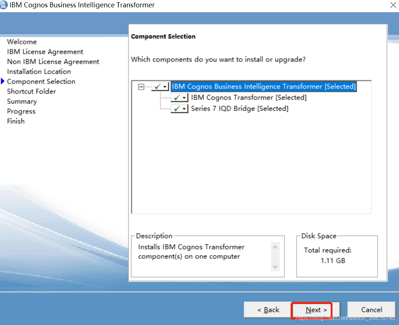Viewport: 399px width, 325px height.
Task: Click the IBM License Agreement step
Action: (x=45, y=52)
